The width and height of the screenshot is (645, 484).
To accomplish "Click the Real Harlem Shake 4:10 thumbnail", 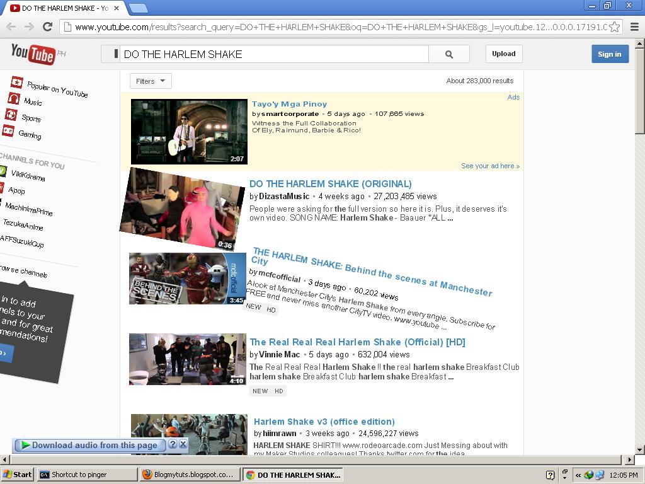I will [x=188, y=359].
